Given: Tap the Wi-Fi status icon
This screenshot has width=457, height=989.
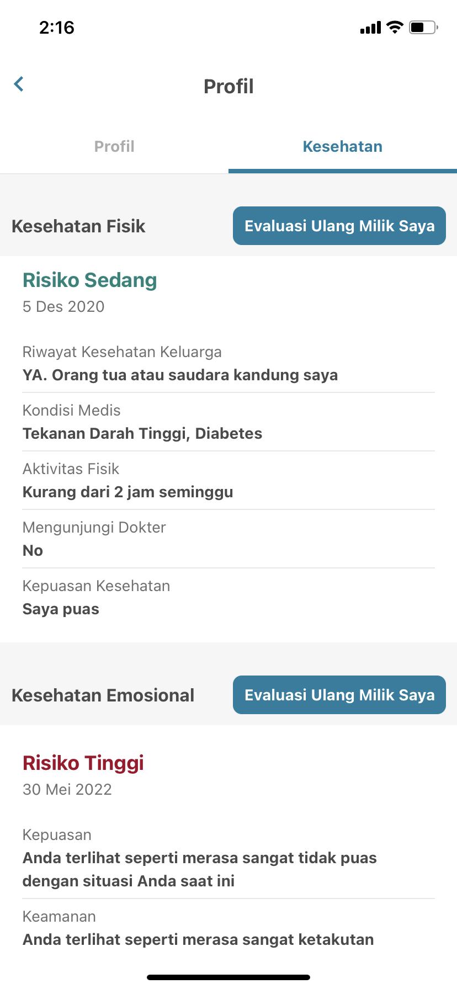Looking at the screenshot, I should pyautogui.click(x=395, y=27).
